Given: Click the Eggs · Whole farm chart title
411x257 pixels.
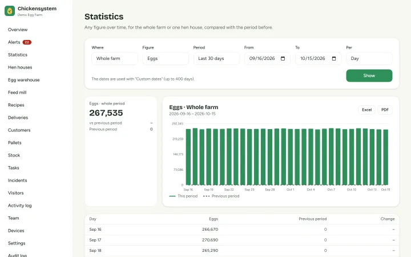Looking at the screenshot, I should (x=194, y=107).
